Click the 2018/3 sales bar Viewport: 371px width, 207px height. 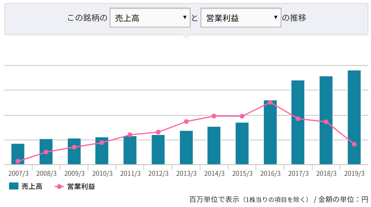coord(326,141)
